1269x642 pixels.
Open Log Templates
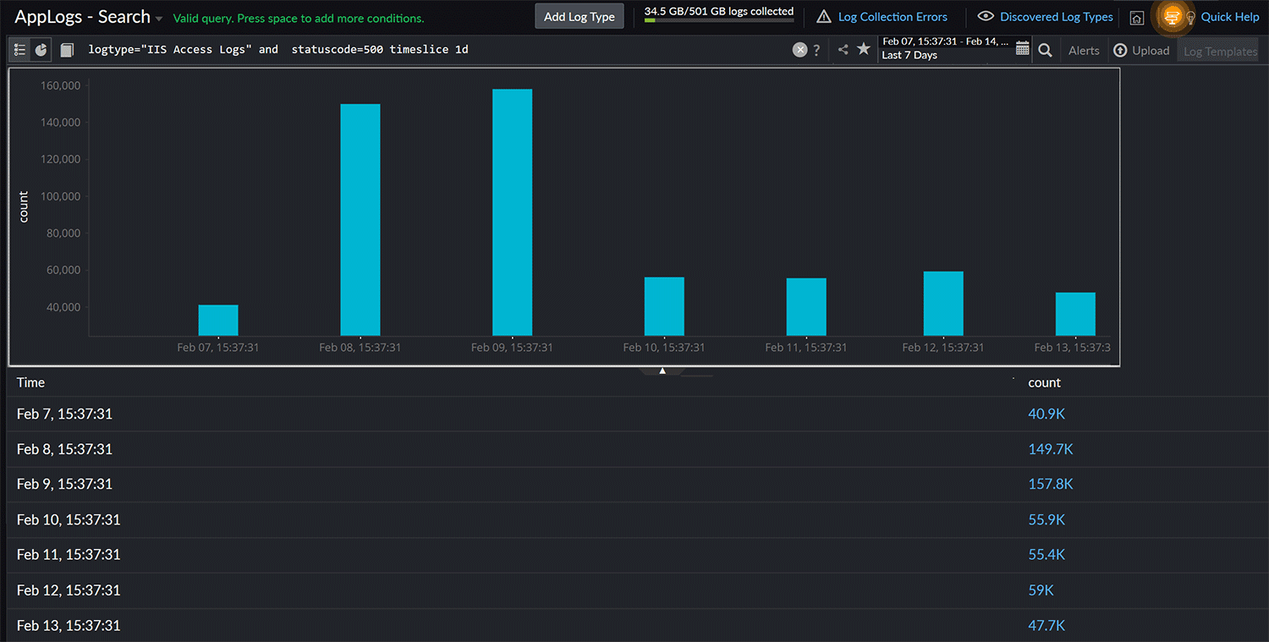coord(1220,51)
